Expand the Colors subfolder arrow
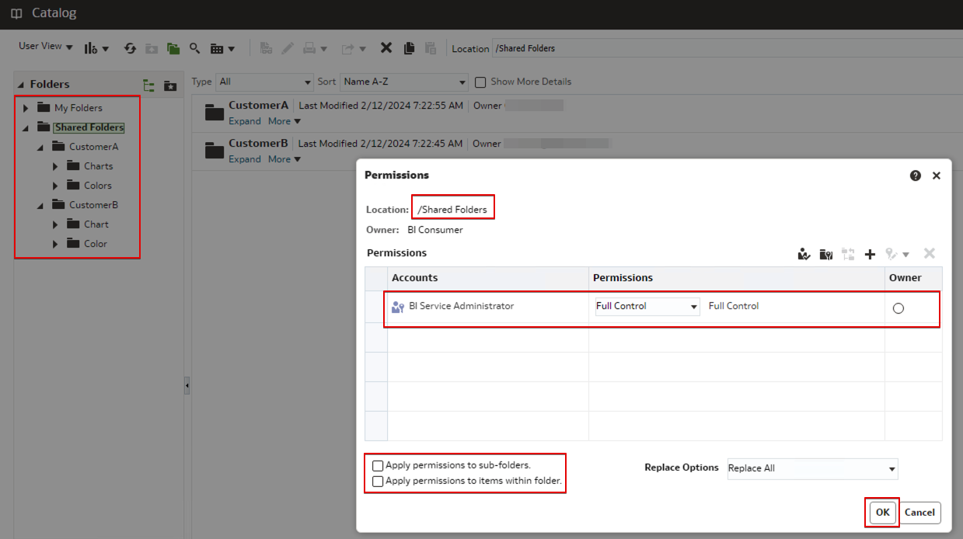963x539 pixels. [x=55, y=186]
